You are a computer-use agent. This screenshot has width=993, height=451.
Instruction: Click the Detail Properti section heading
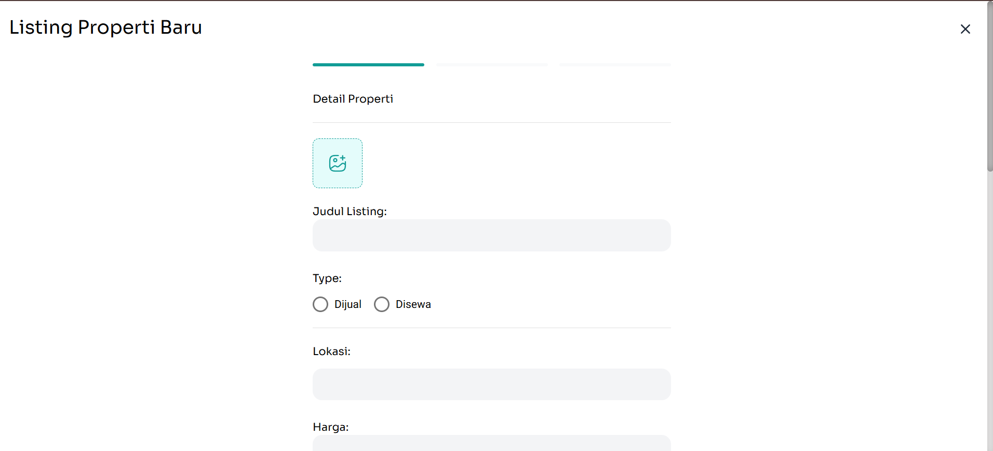click(x=353, y=99)
